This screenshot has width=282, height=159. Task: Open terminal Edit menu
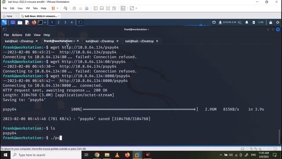pyautogui.click(x=28, y=35)
